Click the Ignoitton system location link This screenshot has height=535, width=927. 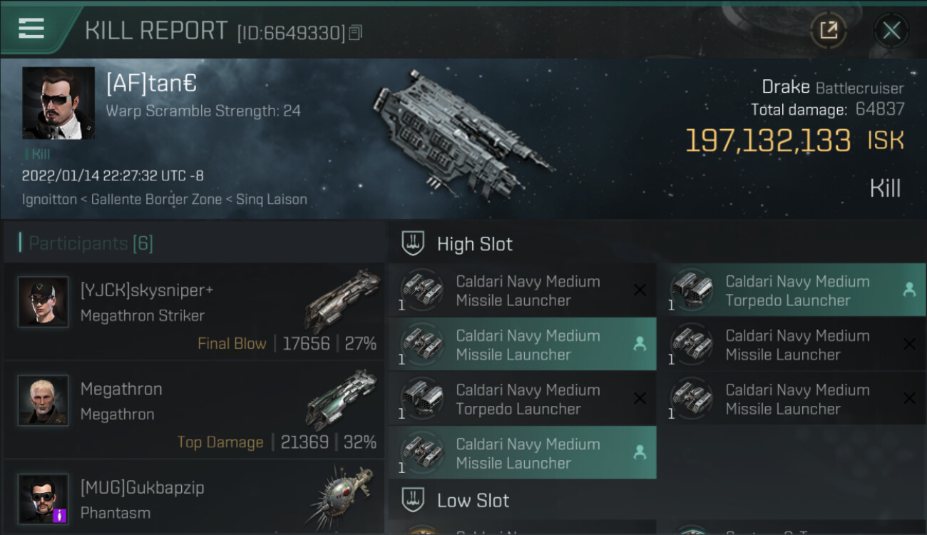(x=49, y=199)
